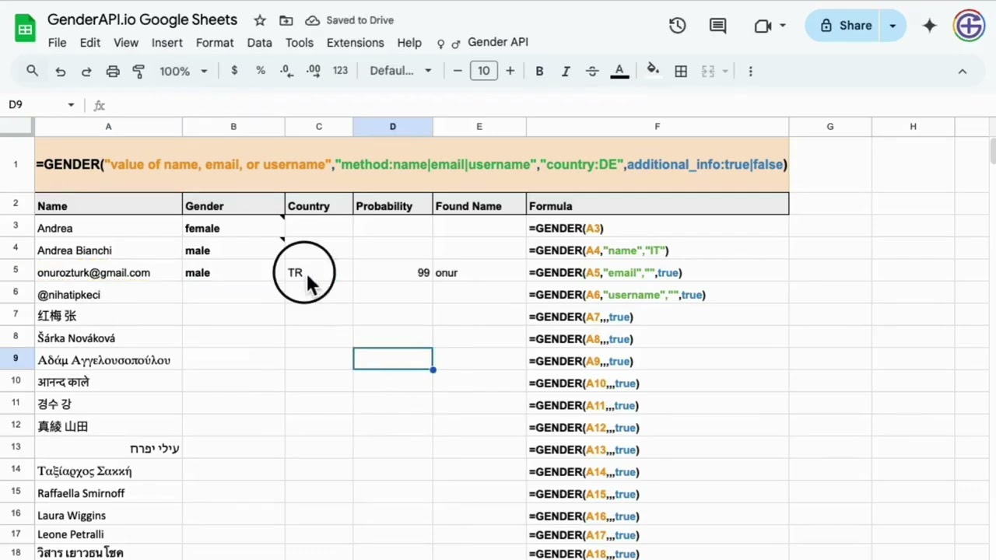This screenshot has height=560, width=996.
Task: Open the Format menu
Action: click(215, 43)
